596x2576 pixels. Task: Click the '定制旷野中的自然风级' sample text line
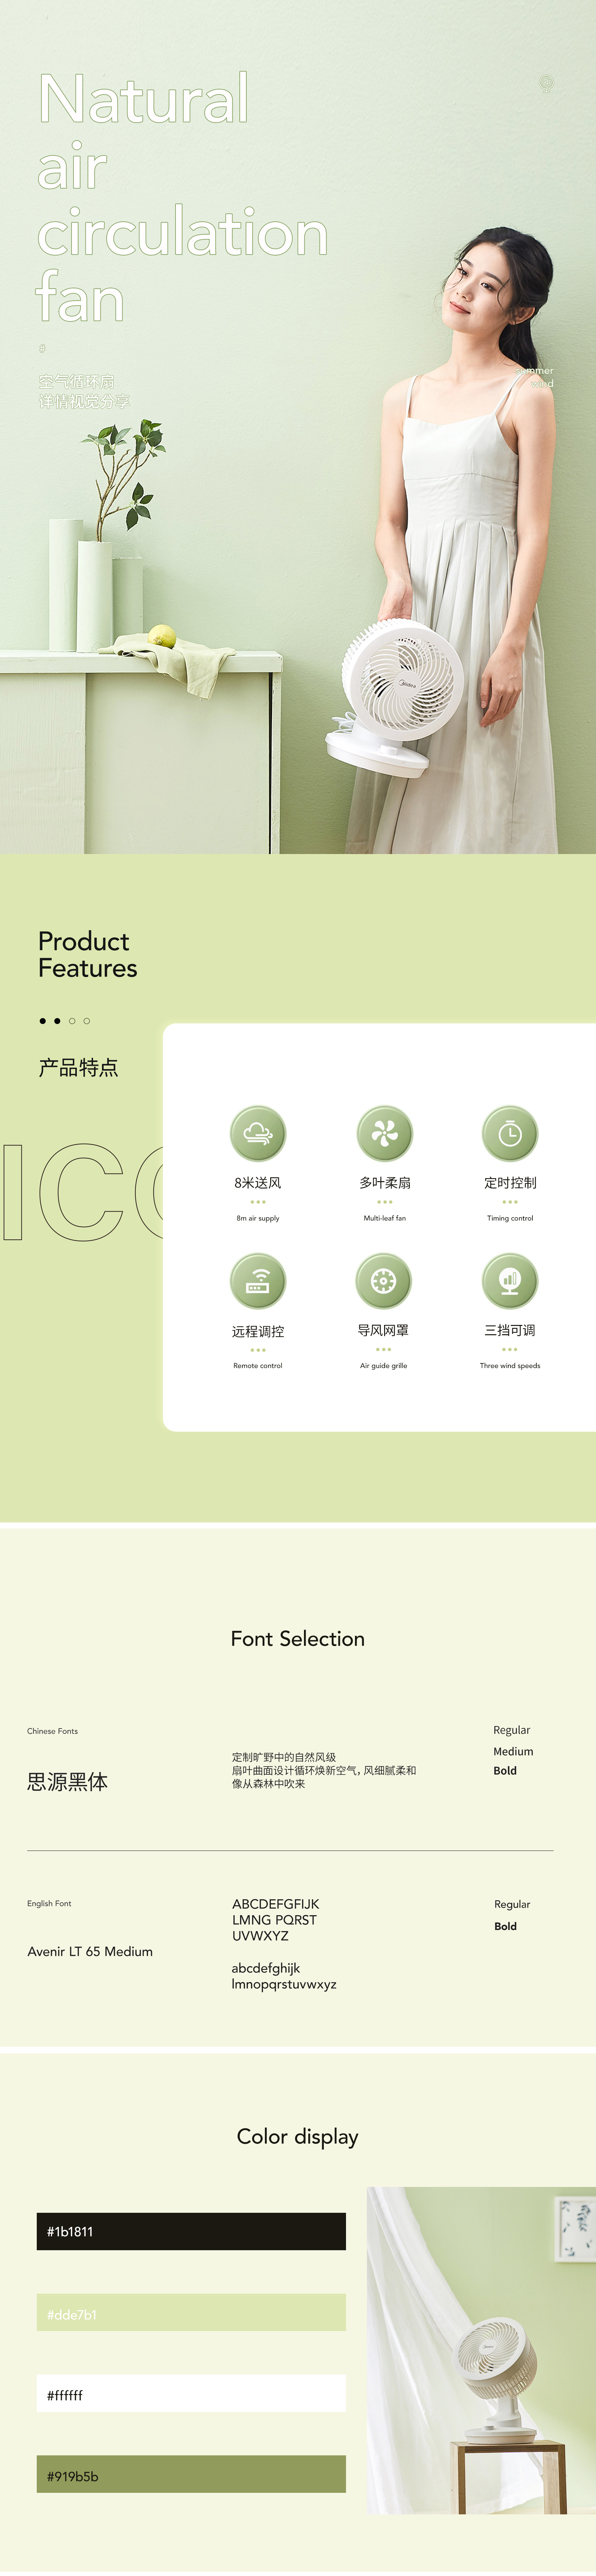pyautogui.click(x=283, y=1757)
